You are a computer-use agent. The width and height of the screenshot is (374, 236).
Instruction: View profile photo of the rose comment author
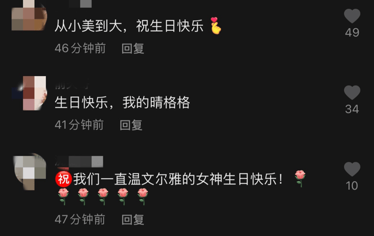29,171
